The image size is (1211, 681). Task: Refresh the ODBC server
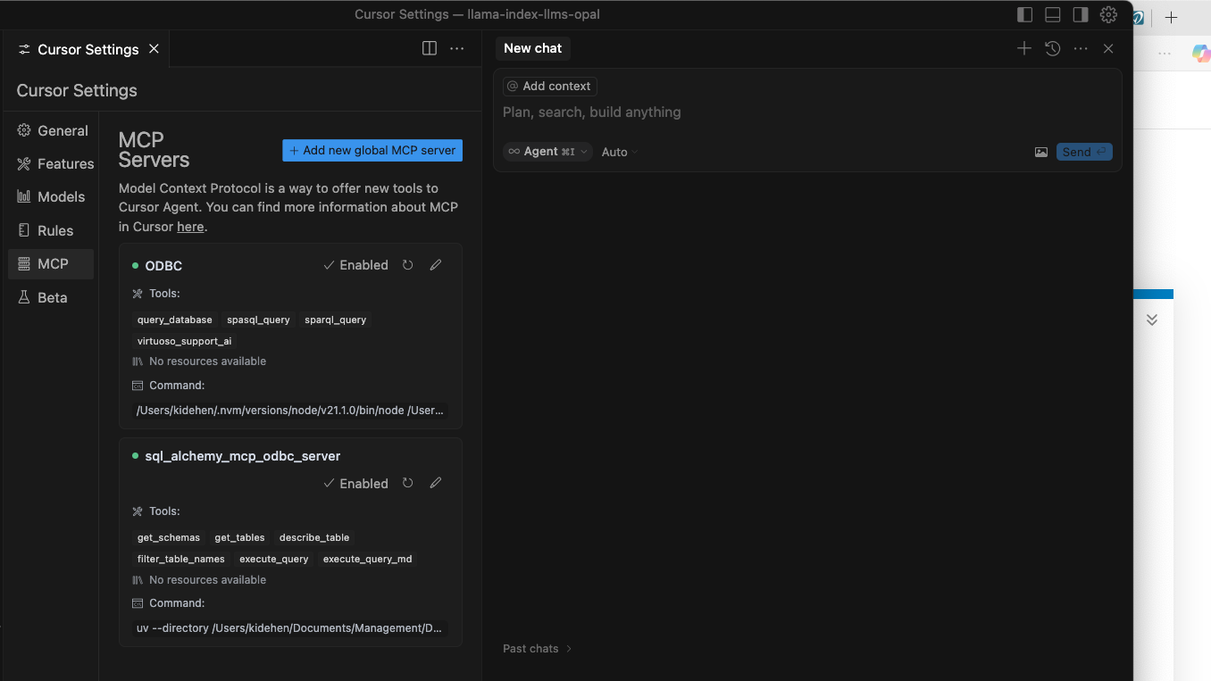408,265
